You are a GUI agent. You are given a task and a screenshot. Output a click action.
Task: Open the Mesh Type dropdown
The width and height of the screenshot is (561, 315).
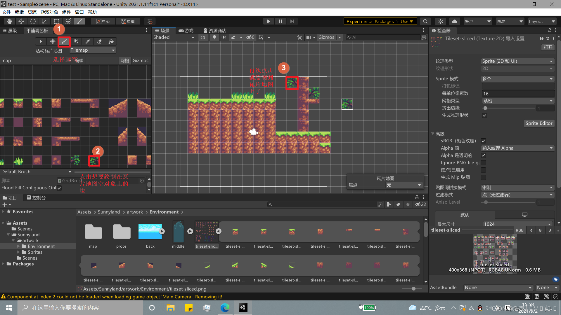(518, 101)
